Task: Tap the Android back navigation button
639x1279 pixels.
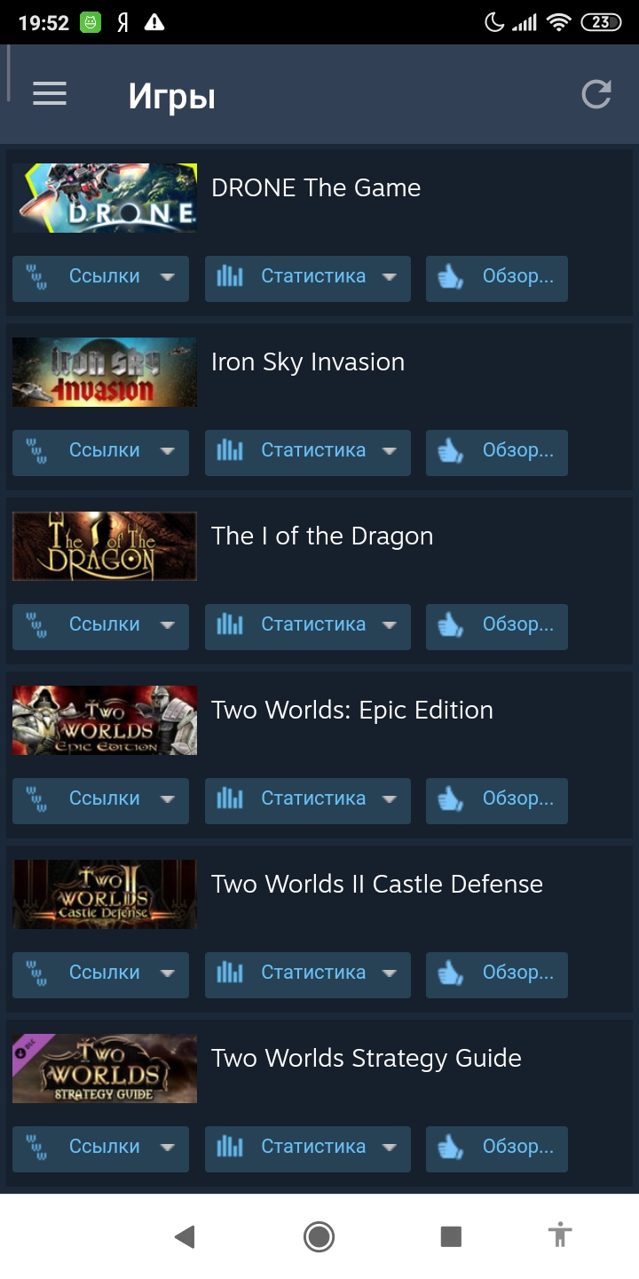Action: pos(185,1236)
